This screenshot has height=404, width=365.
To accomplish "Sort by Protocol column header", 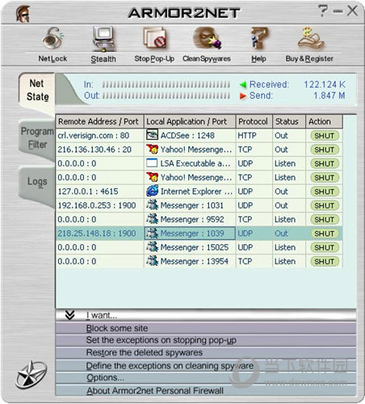I will point(254,121).
